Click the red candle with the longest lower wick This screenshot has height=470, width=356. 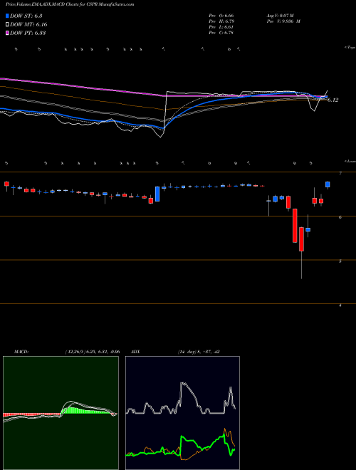(x=301, y=239)
